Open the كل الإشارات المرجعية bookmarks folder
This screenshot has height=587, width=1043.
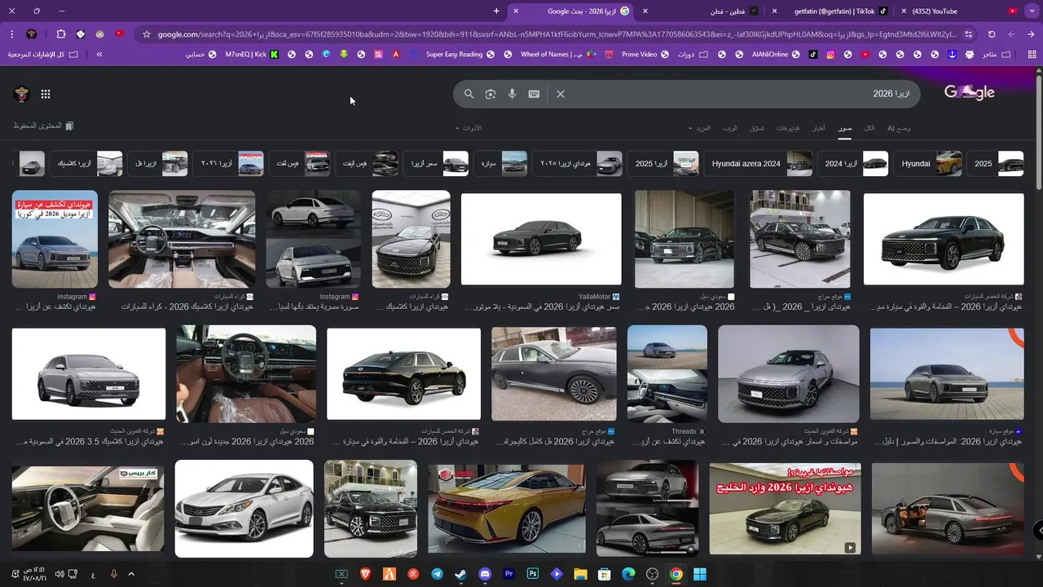(45, 55)
